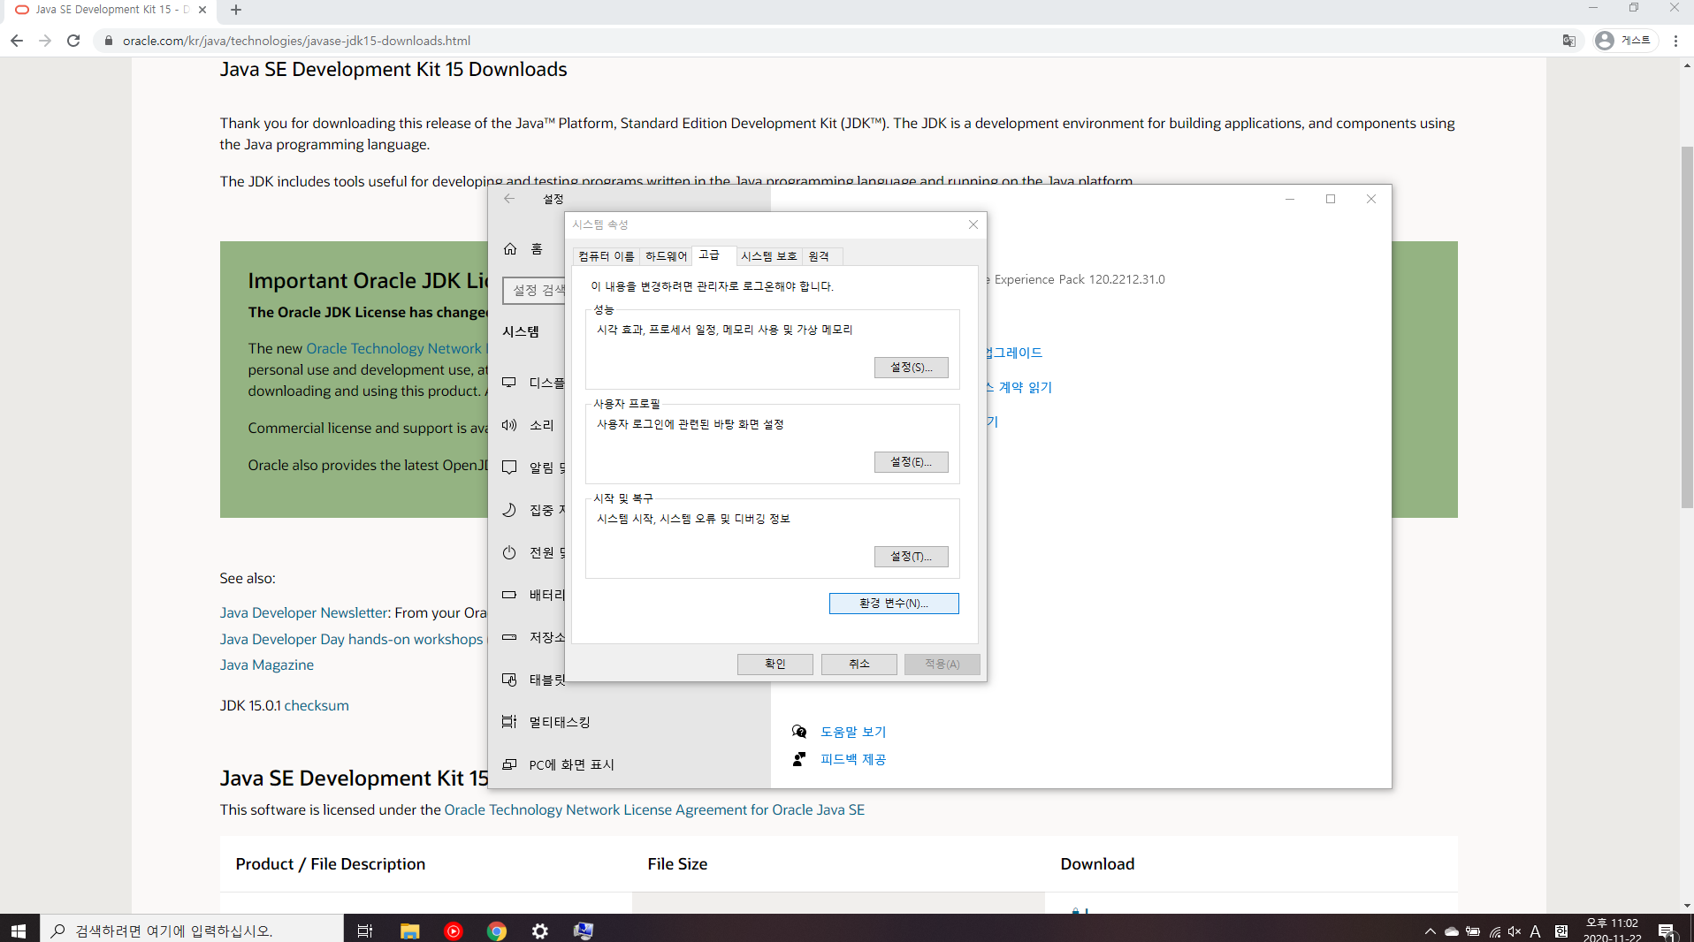Close the Java SE Development Kit tab

[202, 10]
